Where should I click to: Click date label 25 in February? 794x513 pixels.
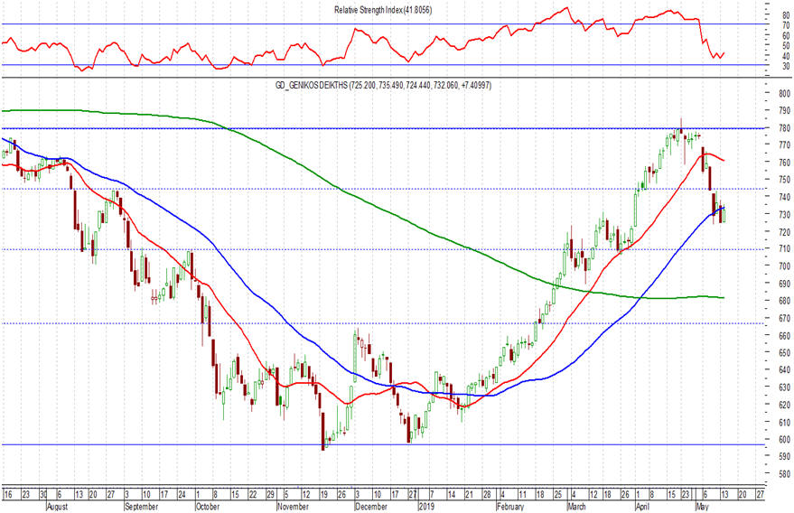coord(557,495)
